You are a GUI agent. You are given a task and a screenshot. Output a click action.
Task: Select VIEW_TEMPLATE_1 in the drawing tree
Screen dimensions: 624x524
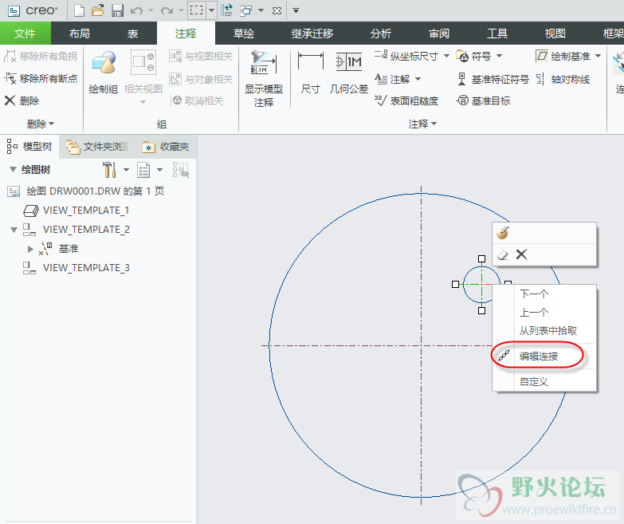86,211
